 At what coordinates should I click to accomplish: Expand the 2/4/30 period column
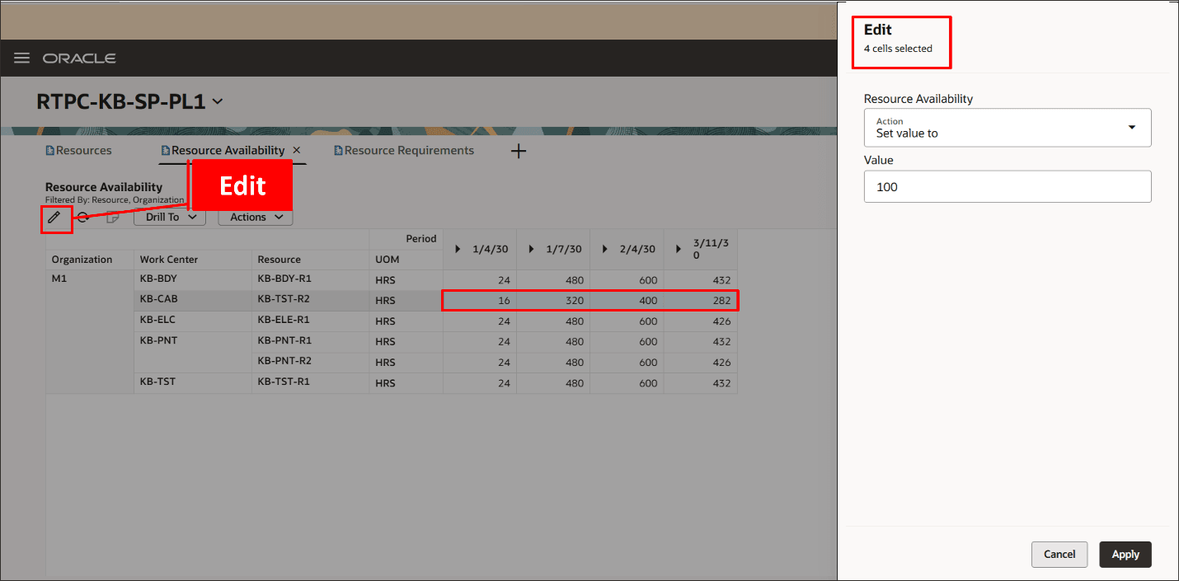pyautogui.click(x=605, y=248)
